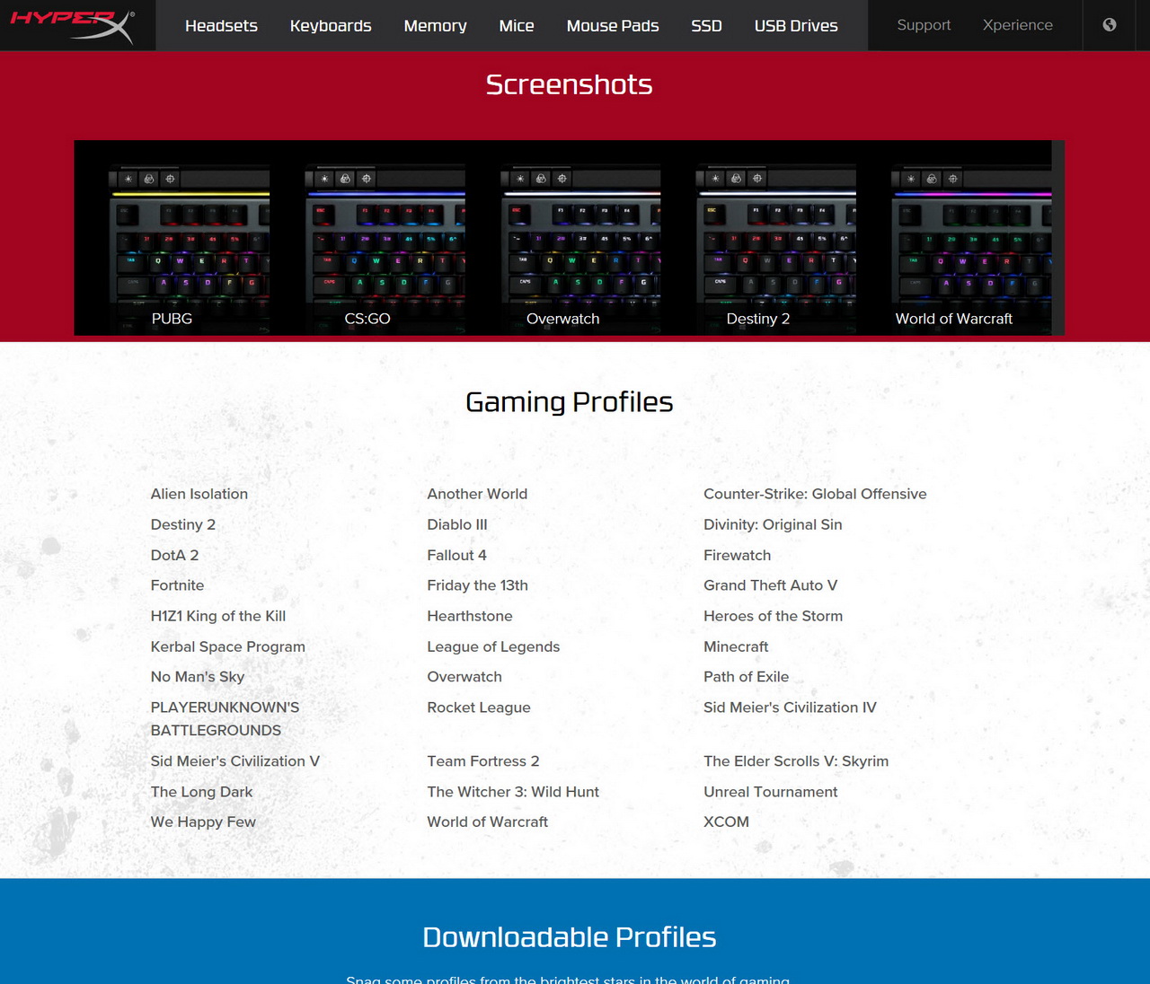The height and width of the screenshot is (984, 1150).
Task: Open the Memory menu
Action: 436,26
